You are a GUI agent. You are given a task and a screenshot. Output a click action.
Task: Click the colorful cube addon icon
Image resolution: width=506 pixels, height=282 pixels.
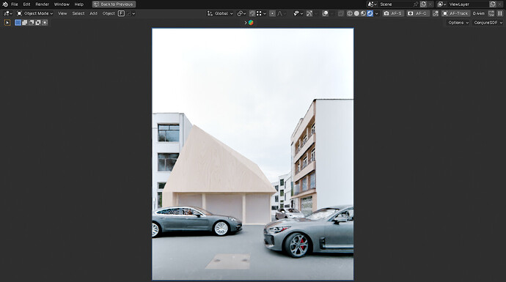[x=251, y=23]
